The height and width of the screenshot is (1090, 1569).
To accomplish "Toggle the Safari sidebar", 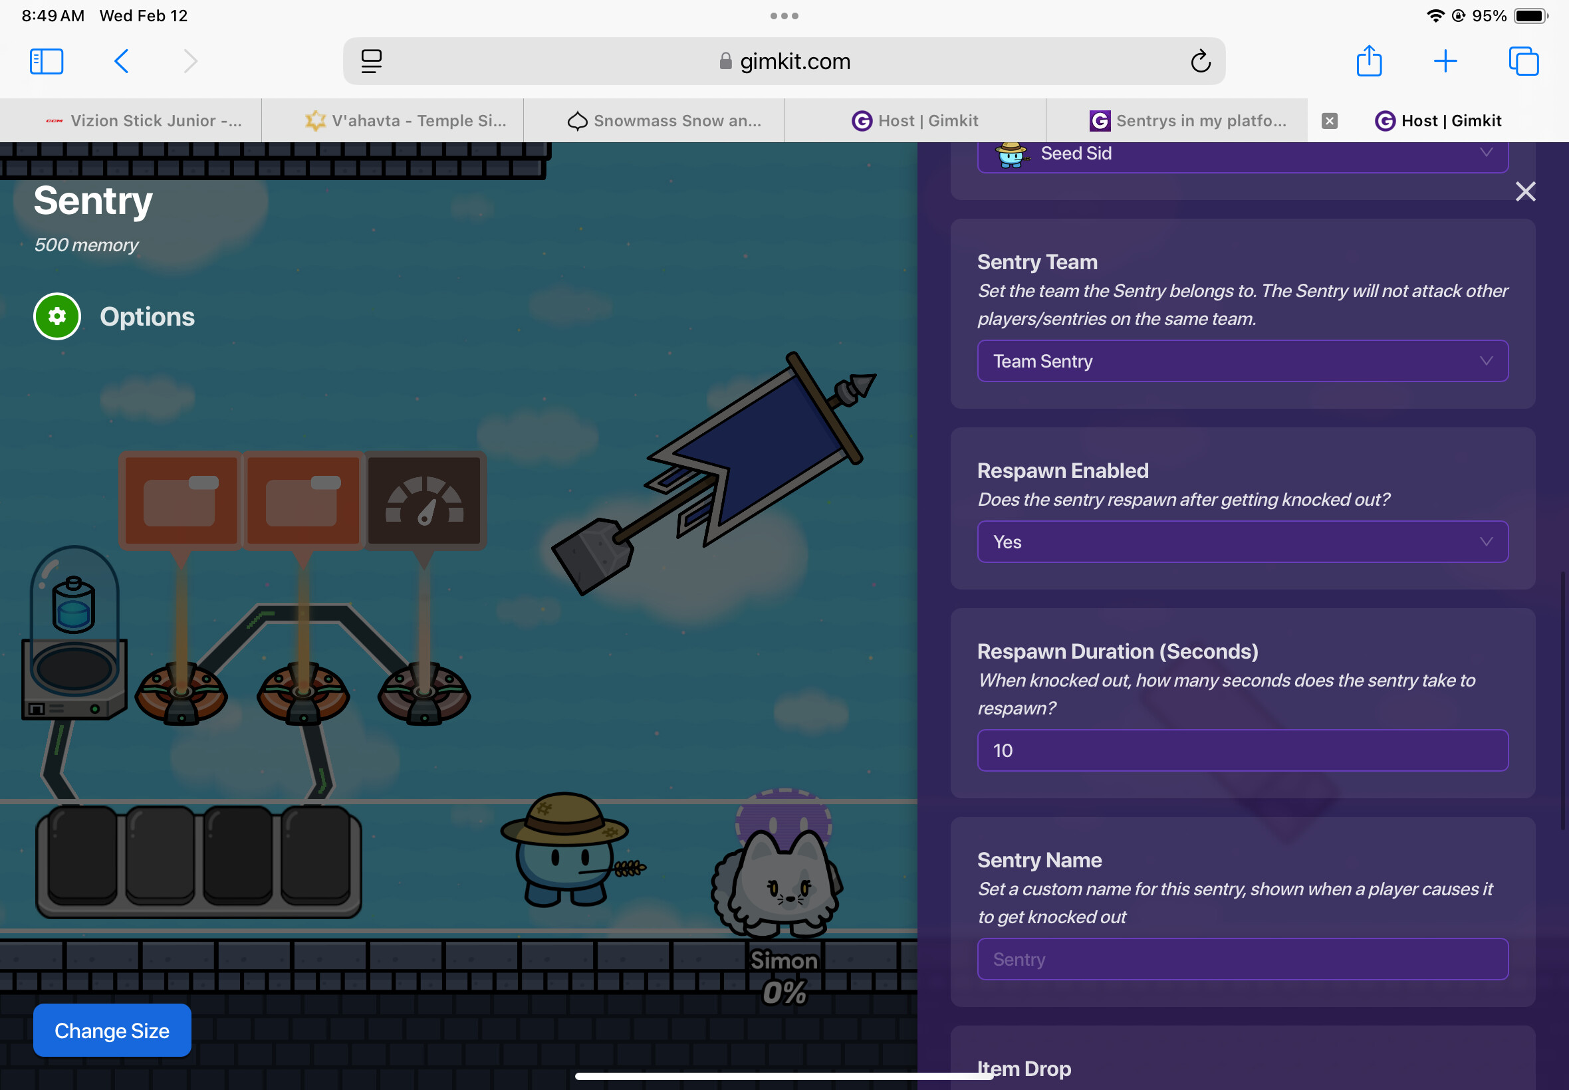I will pos(46,60).
